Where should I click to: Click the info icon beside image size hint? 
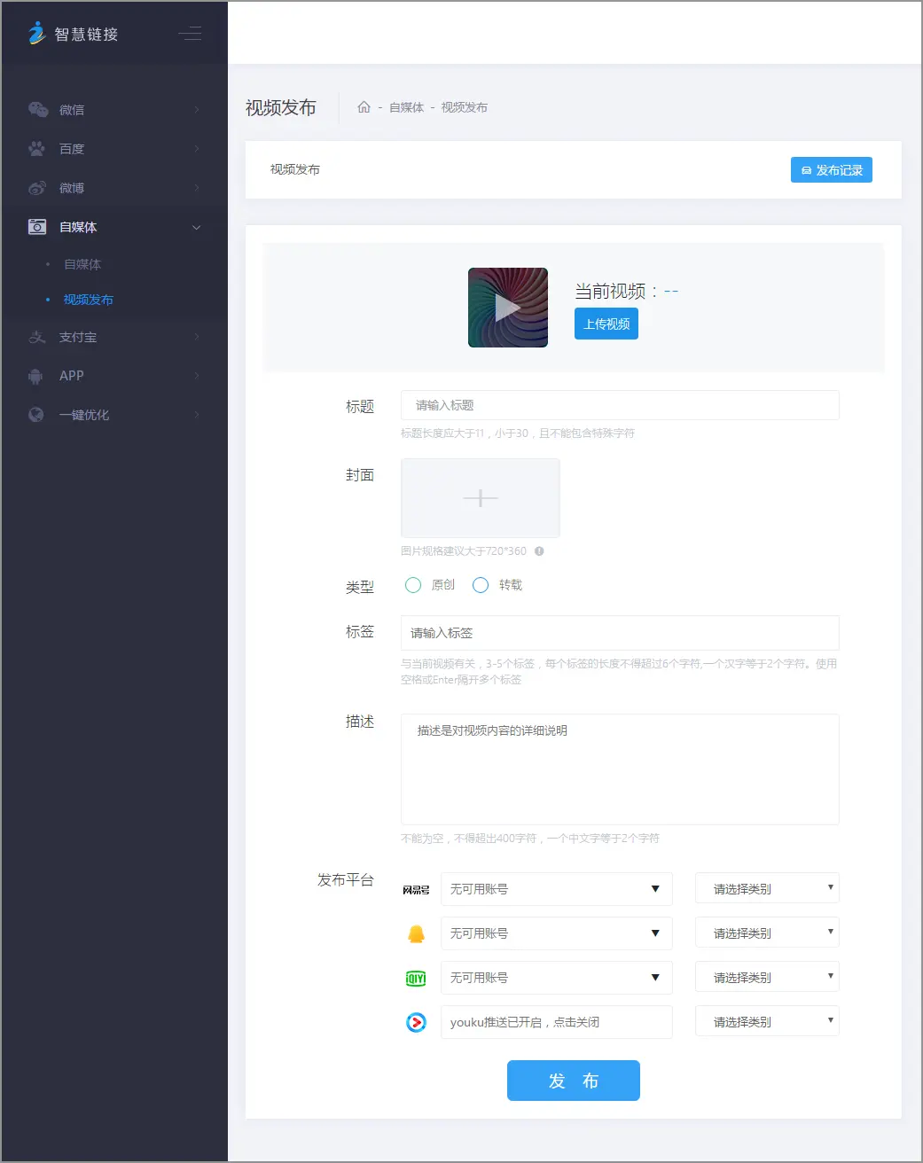coord(539,551)
